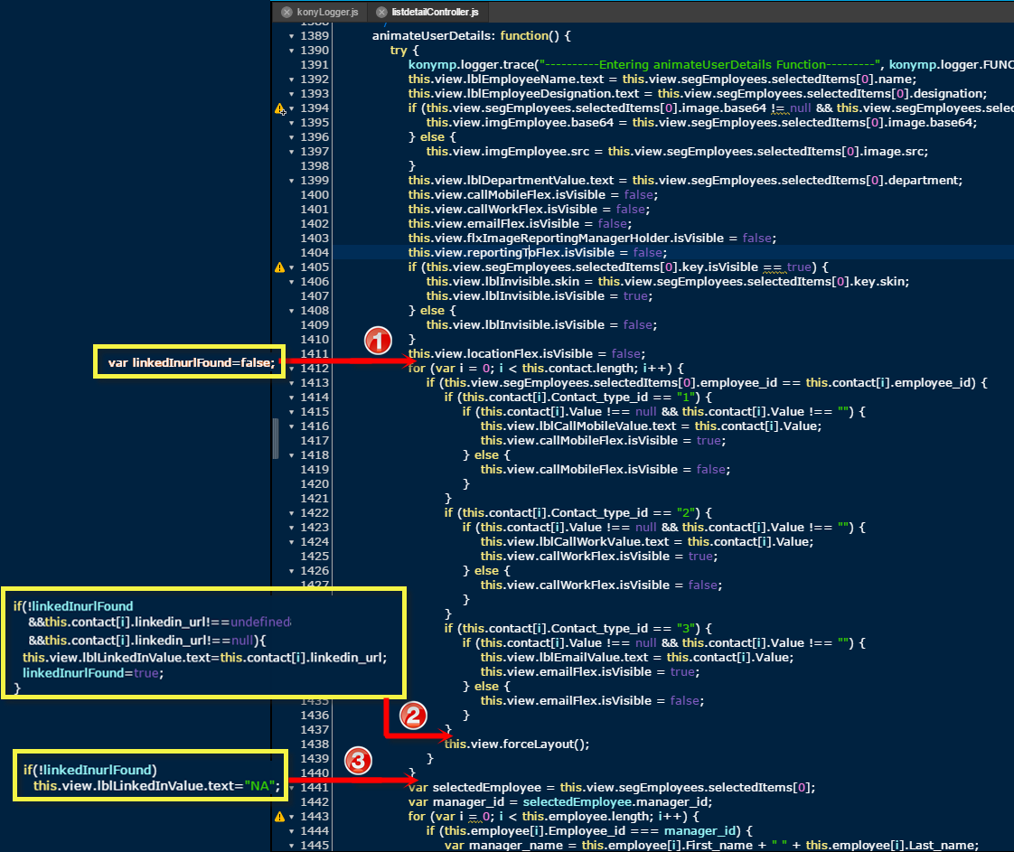Toggle fold arrow on line 1399
Image resolution: width=1014 pixels, height=852 pixels.
click(x=292, y=181)
